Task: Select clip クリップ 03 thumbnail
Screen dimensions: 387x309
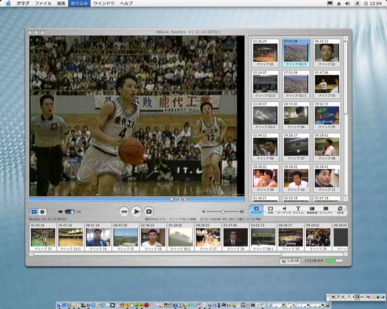Action: (x=327, y=84)
